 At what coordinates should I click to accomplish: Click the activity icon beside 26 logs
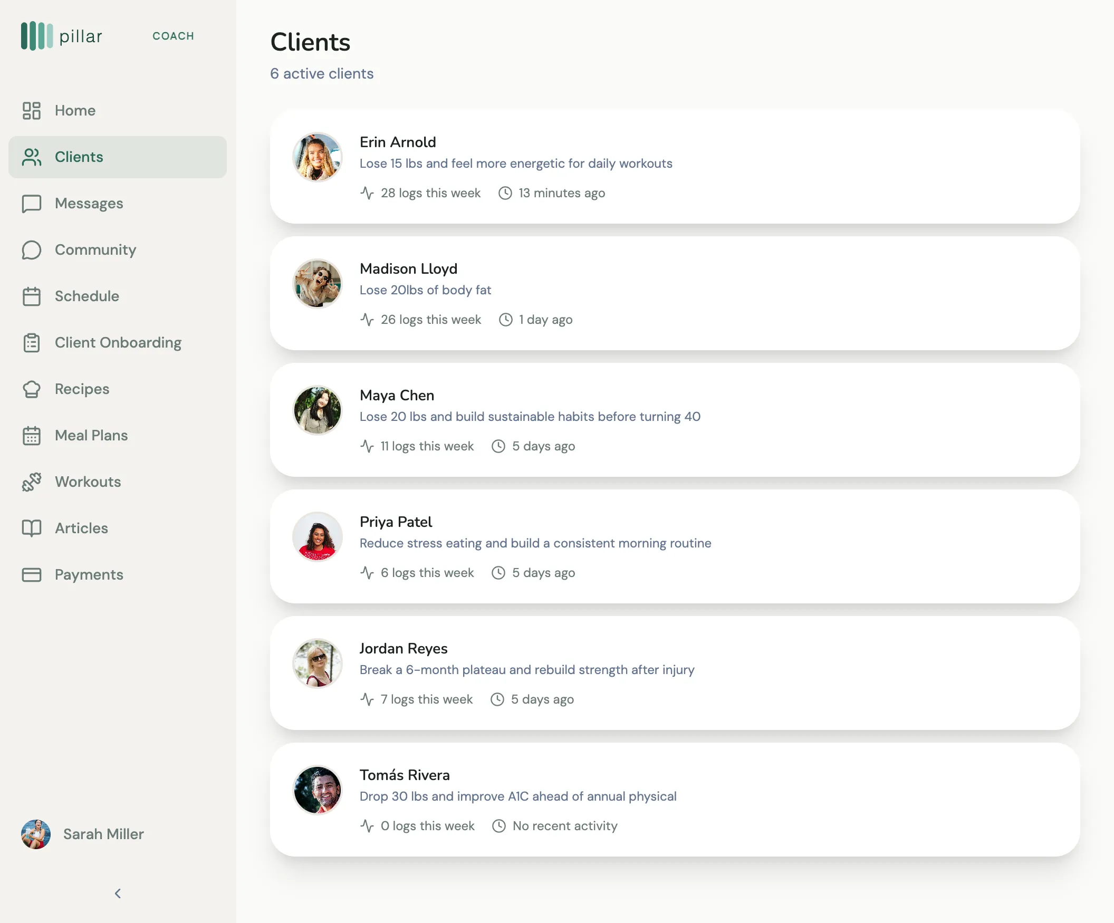tap(367, 320)
